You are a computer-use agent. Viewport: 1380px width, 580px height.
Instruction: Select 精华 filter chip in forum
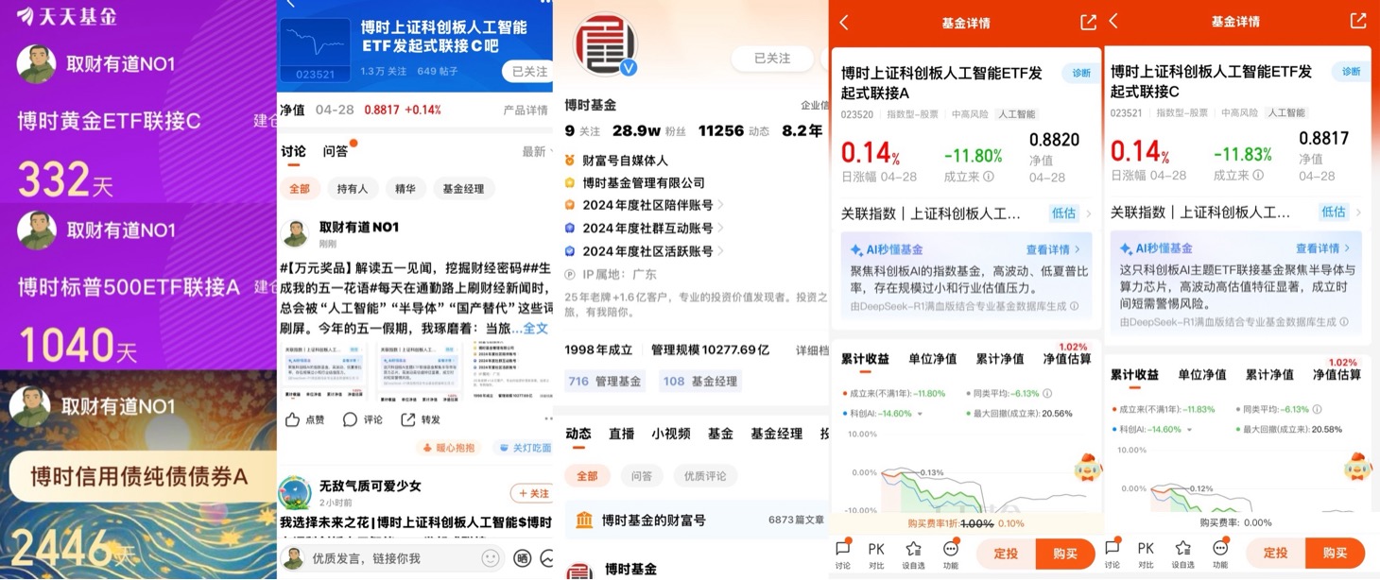404,189
